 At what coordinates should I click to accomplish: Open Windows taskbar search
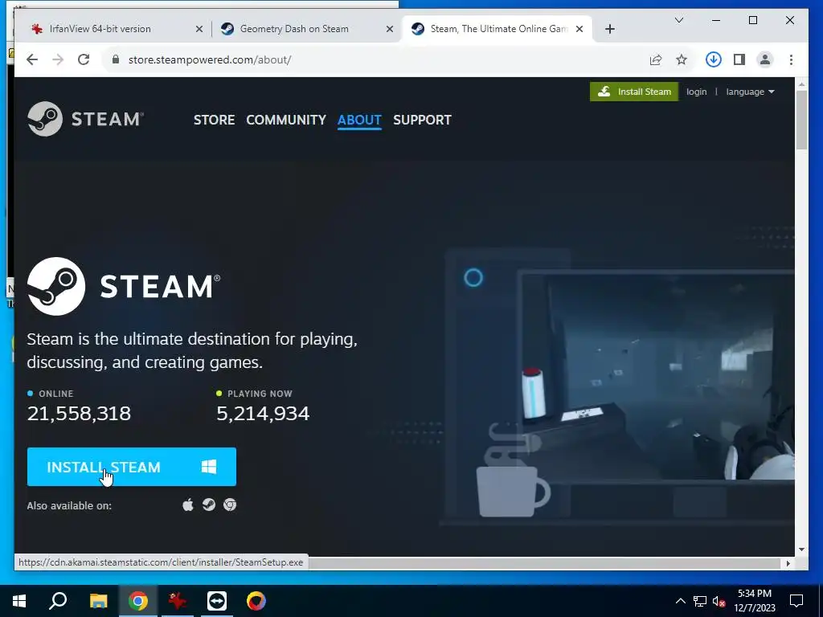(x=58, y=601)
